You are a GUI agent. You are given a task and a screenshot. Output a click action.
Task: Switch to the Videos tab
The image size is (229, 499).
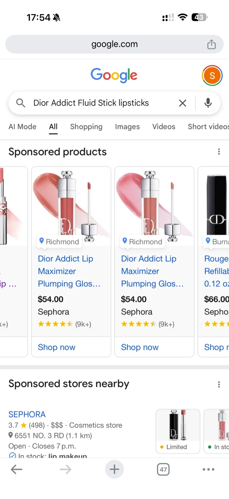click(164, 127)
